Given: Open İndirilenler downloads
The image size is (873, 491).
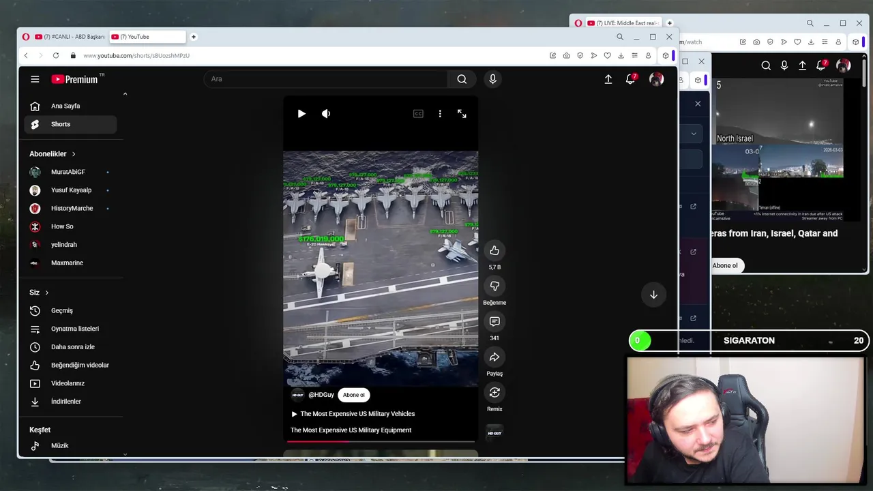Looking at the screenshot, I should [71, 402].
